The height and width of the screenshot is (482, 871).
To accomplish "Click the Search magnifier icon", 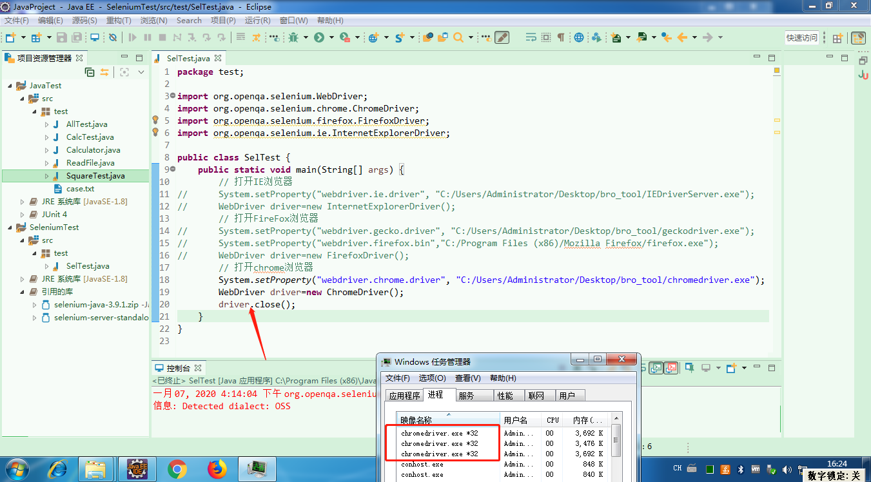I will click(458, 37).
